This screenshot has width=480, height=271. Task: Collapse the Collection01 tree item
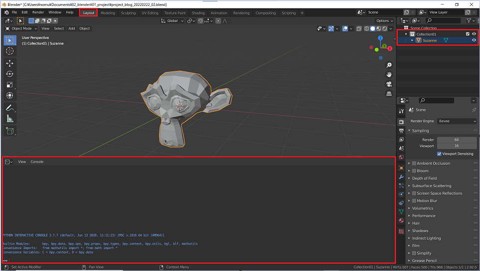click(406, 34)
